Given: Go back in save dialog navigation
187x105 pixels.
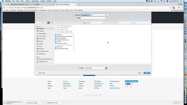Looking at the screenshot, I should click(37, 23).
